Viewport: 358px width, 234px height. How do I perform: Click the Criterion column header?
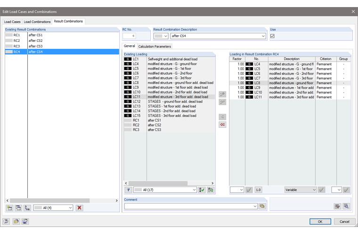pyautogui.click(x=326, y=59)
